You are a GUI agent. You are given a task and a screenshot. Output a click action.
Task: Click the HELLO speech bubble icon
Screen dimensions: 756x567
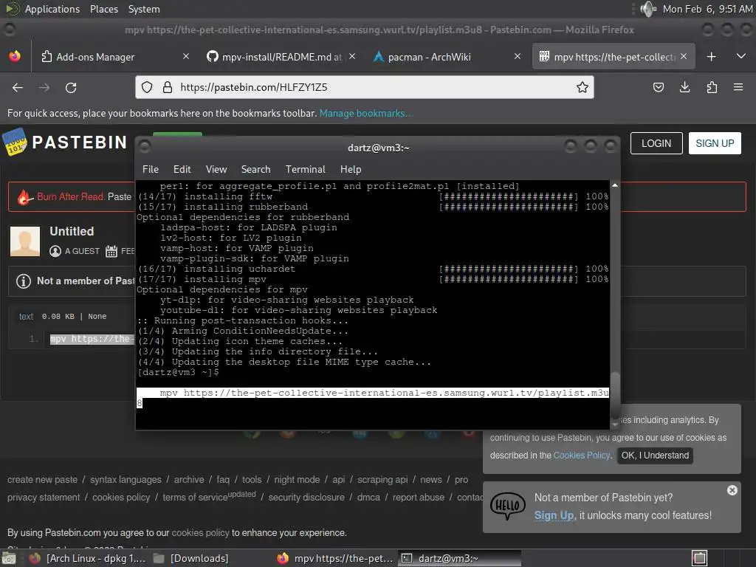point(508,506)
